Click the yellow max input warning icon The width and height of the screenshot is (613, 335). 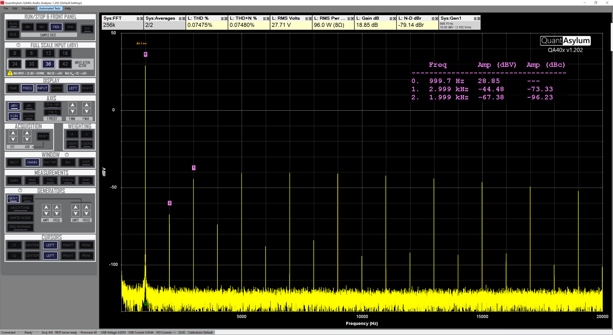tap(10, 73)
